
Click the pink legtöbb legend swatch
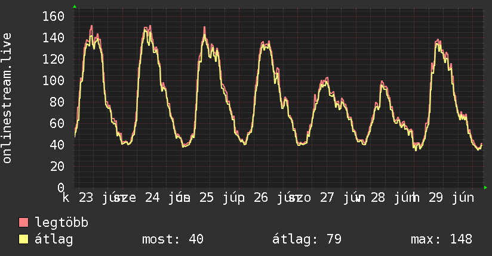click(x=23, y=223)
